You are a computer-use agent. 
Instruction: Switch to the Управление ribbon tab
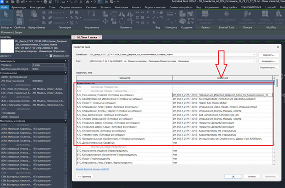[x=212, y=7]
